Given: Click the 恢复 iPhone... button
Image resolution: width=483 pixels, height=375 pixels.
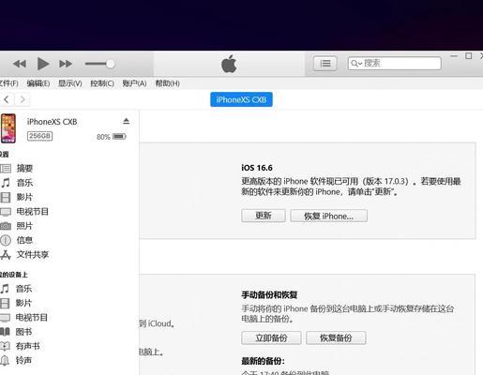Looking at the screenshot, I should coord(328,216).
